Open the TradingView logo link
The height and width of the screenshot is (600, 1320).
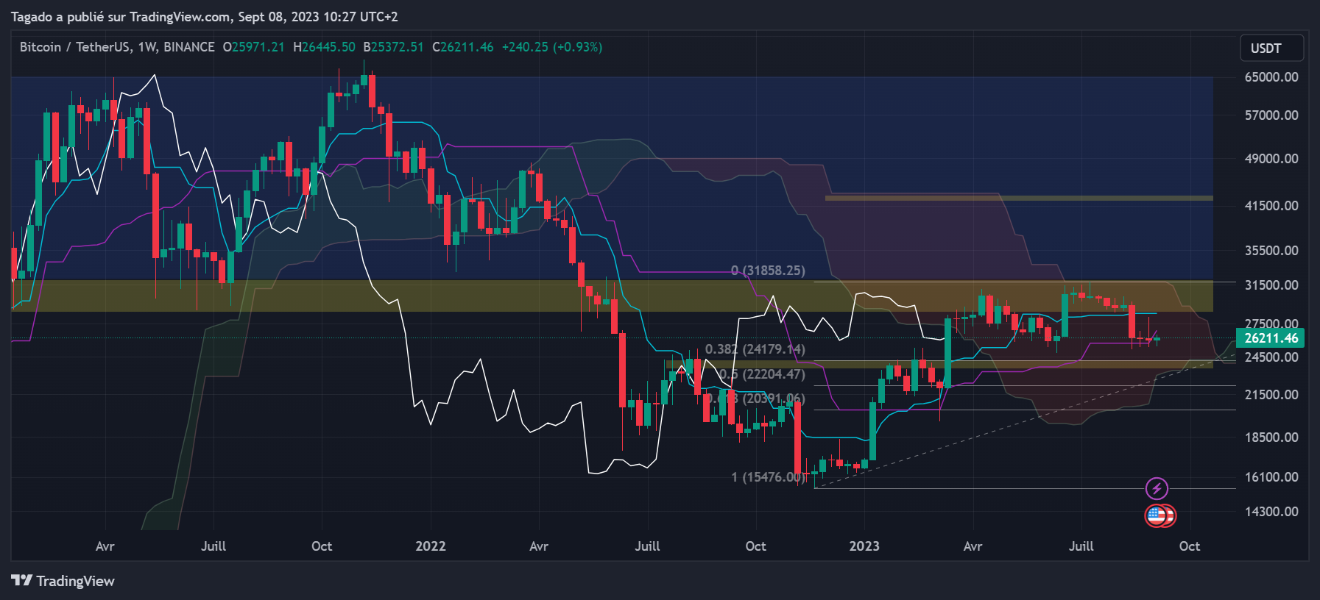pos(63,581)
